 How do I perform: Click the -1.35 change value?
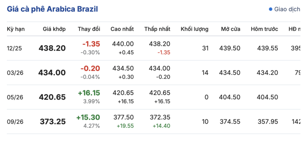coord(91,44)
